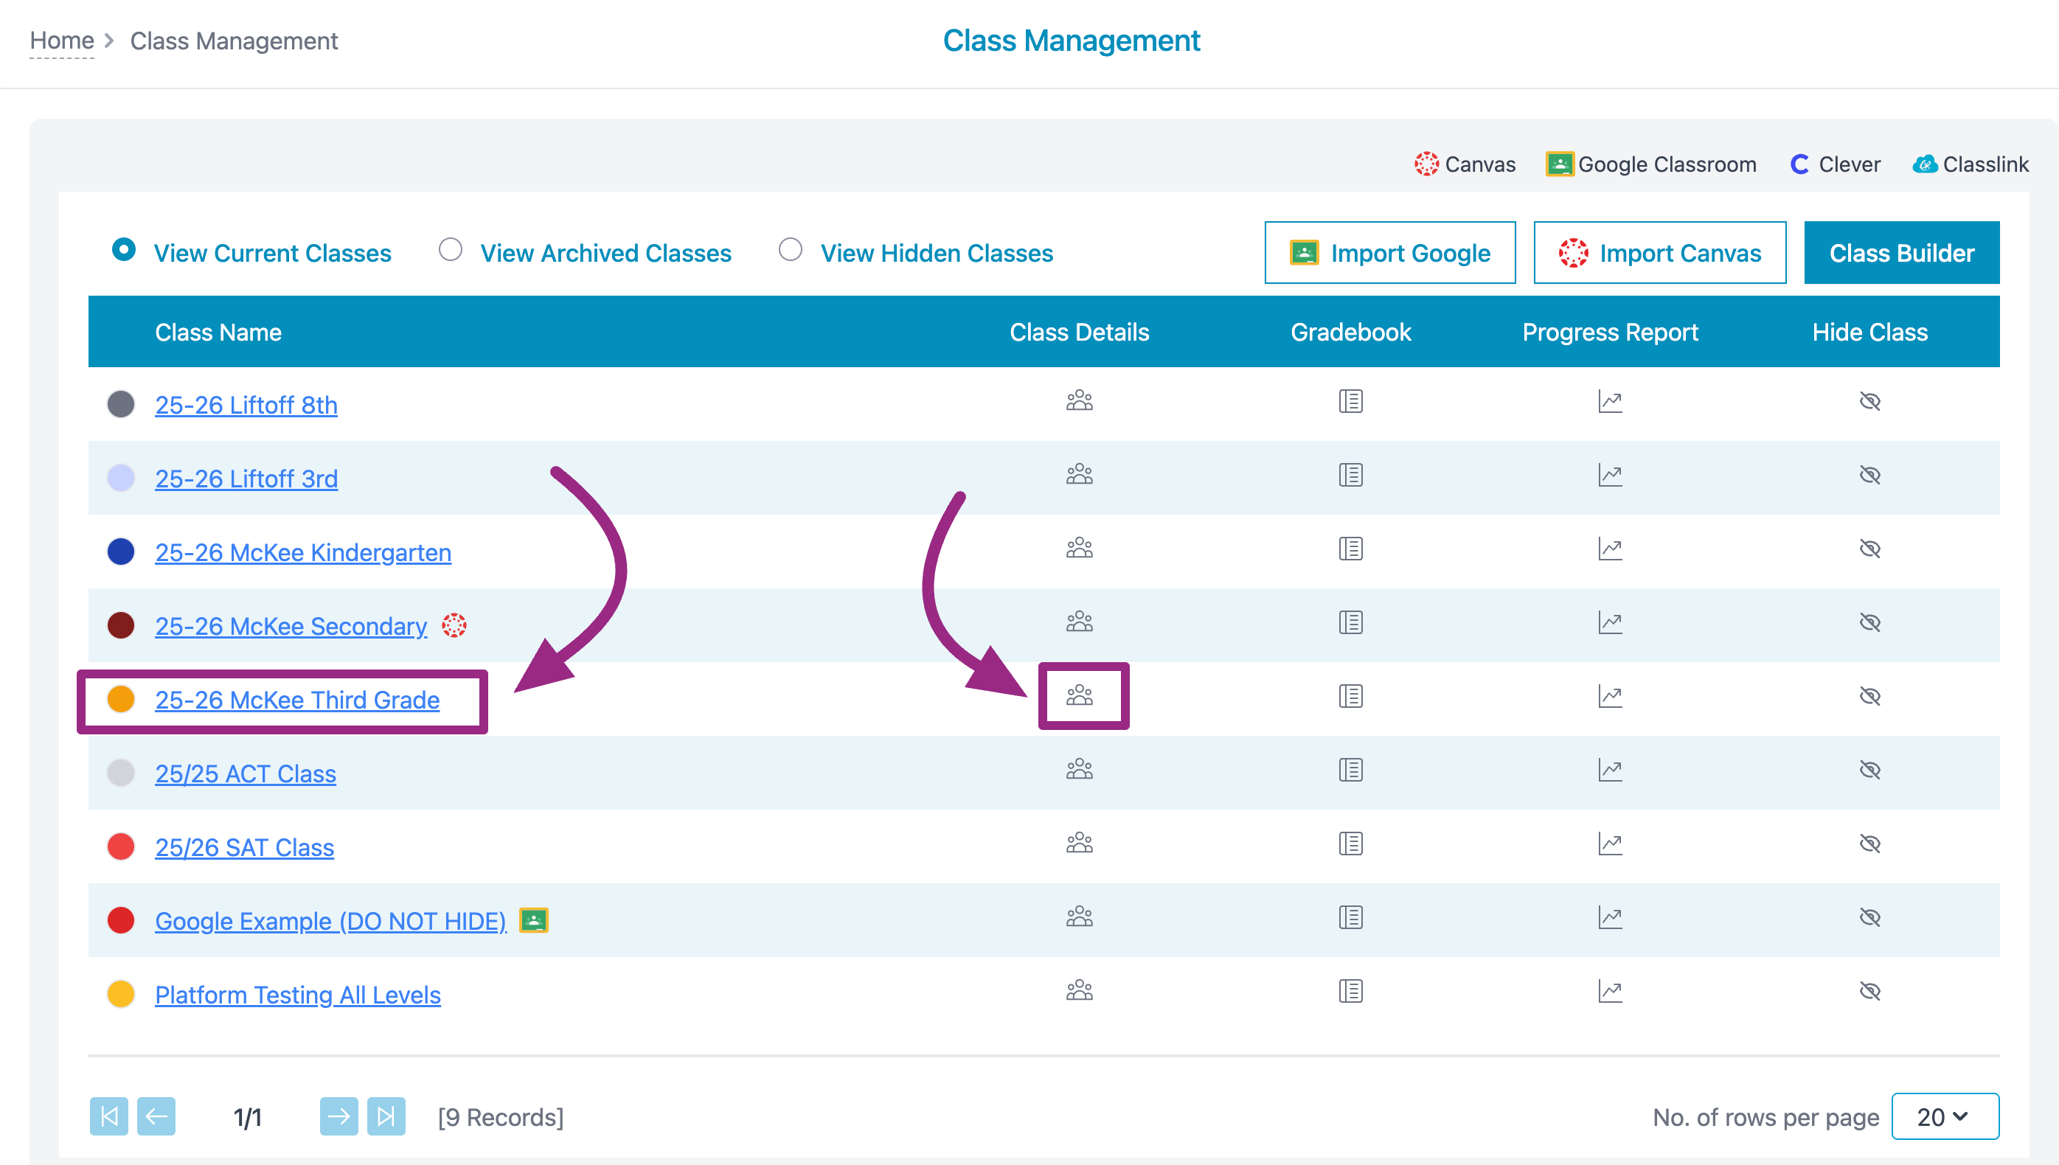View progress report for 25-26 McKee Kindergarten
The image size is (2059, 1165).
tap(1609, 549)
